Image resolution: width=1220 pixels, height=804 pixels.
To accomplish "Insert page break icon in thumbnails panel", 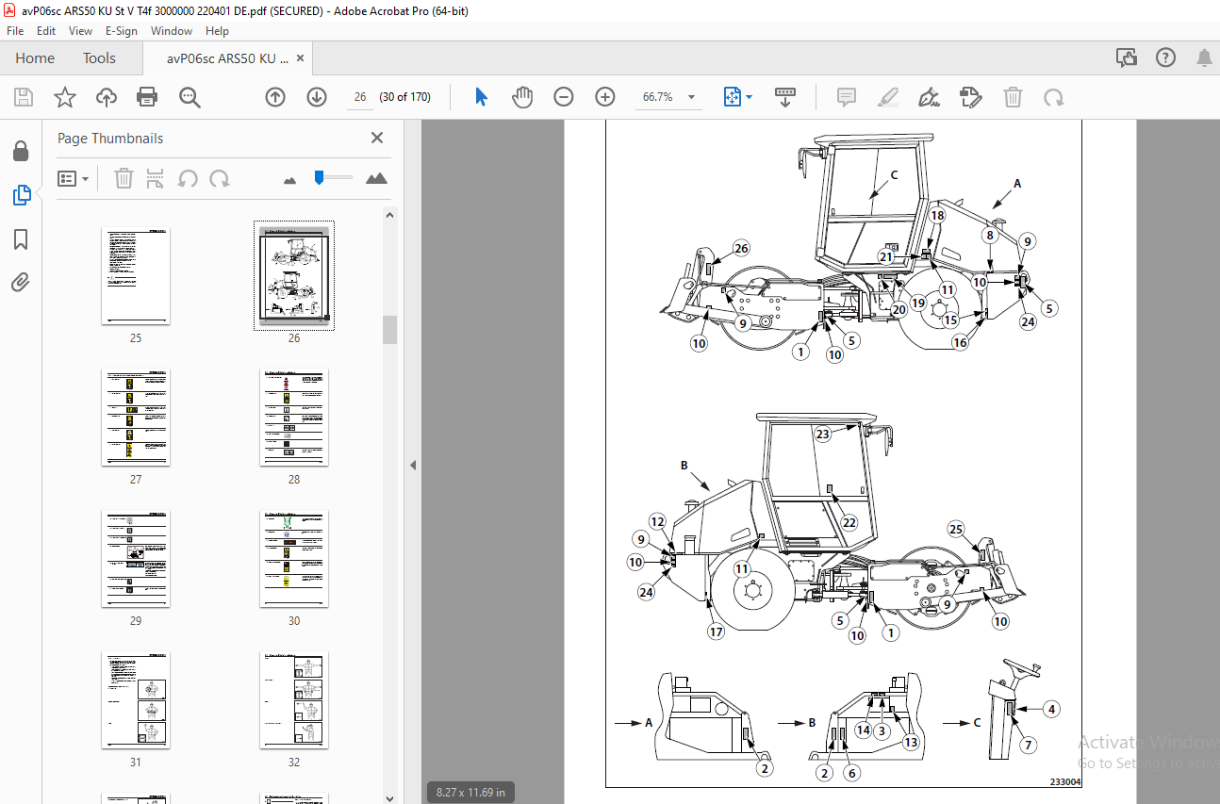I will click(x=157, y=178).
